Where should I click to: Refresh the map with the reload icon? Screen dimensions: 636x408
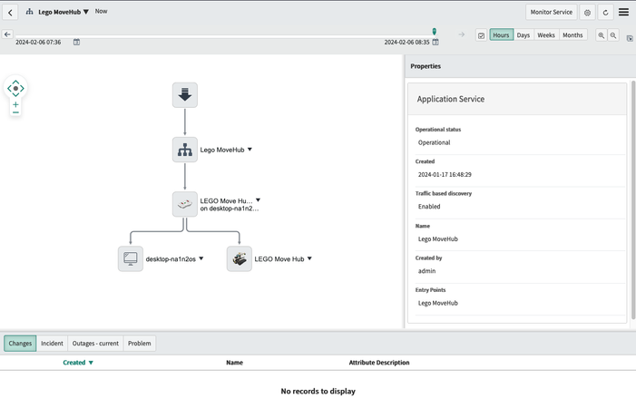[x=605, y=13]
